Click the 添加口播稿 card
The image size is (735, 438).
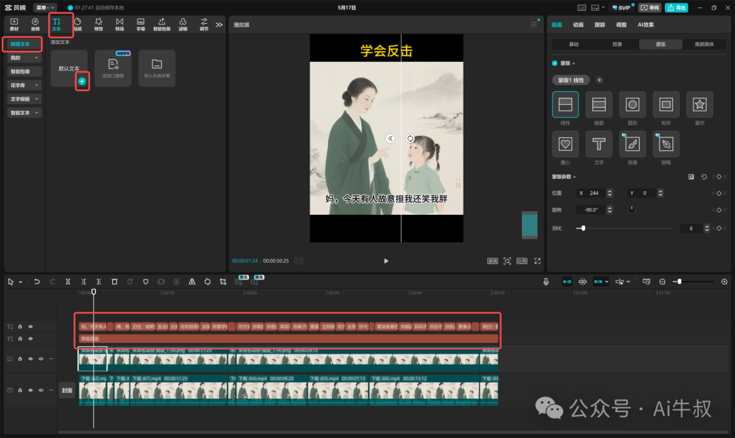113,69
